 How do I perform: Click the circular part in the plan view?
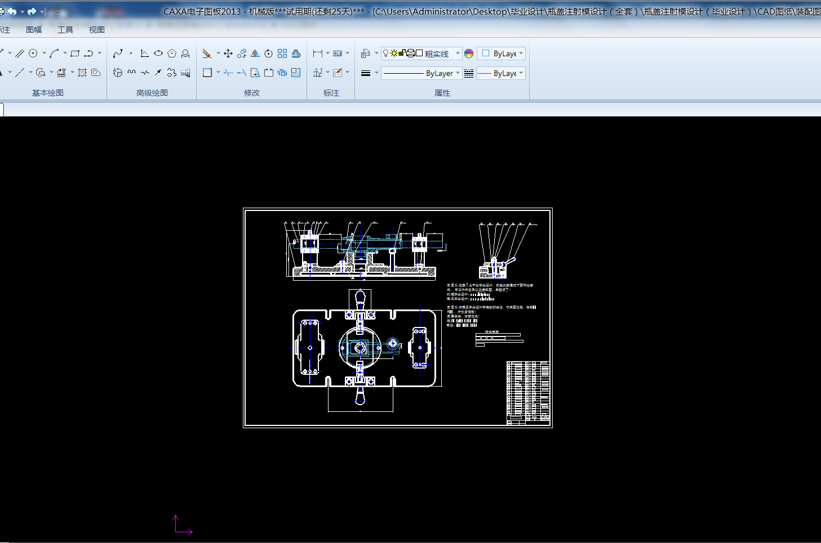click(360, 348)
